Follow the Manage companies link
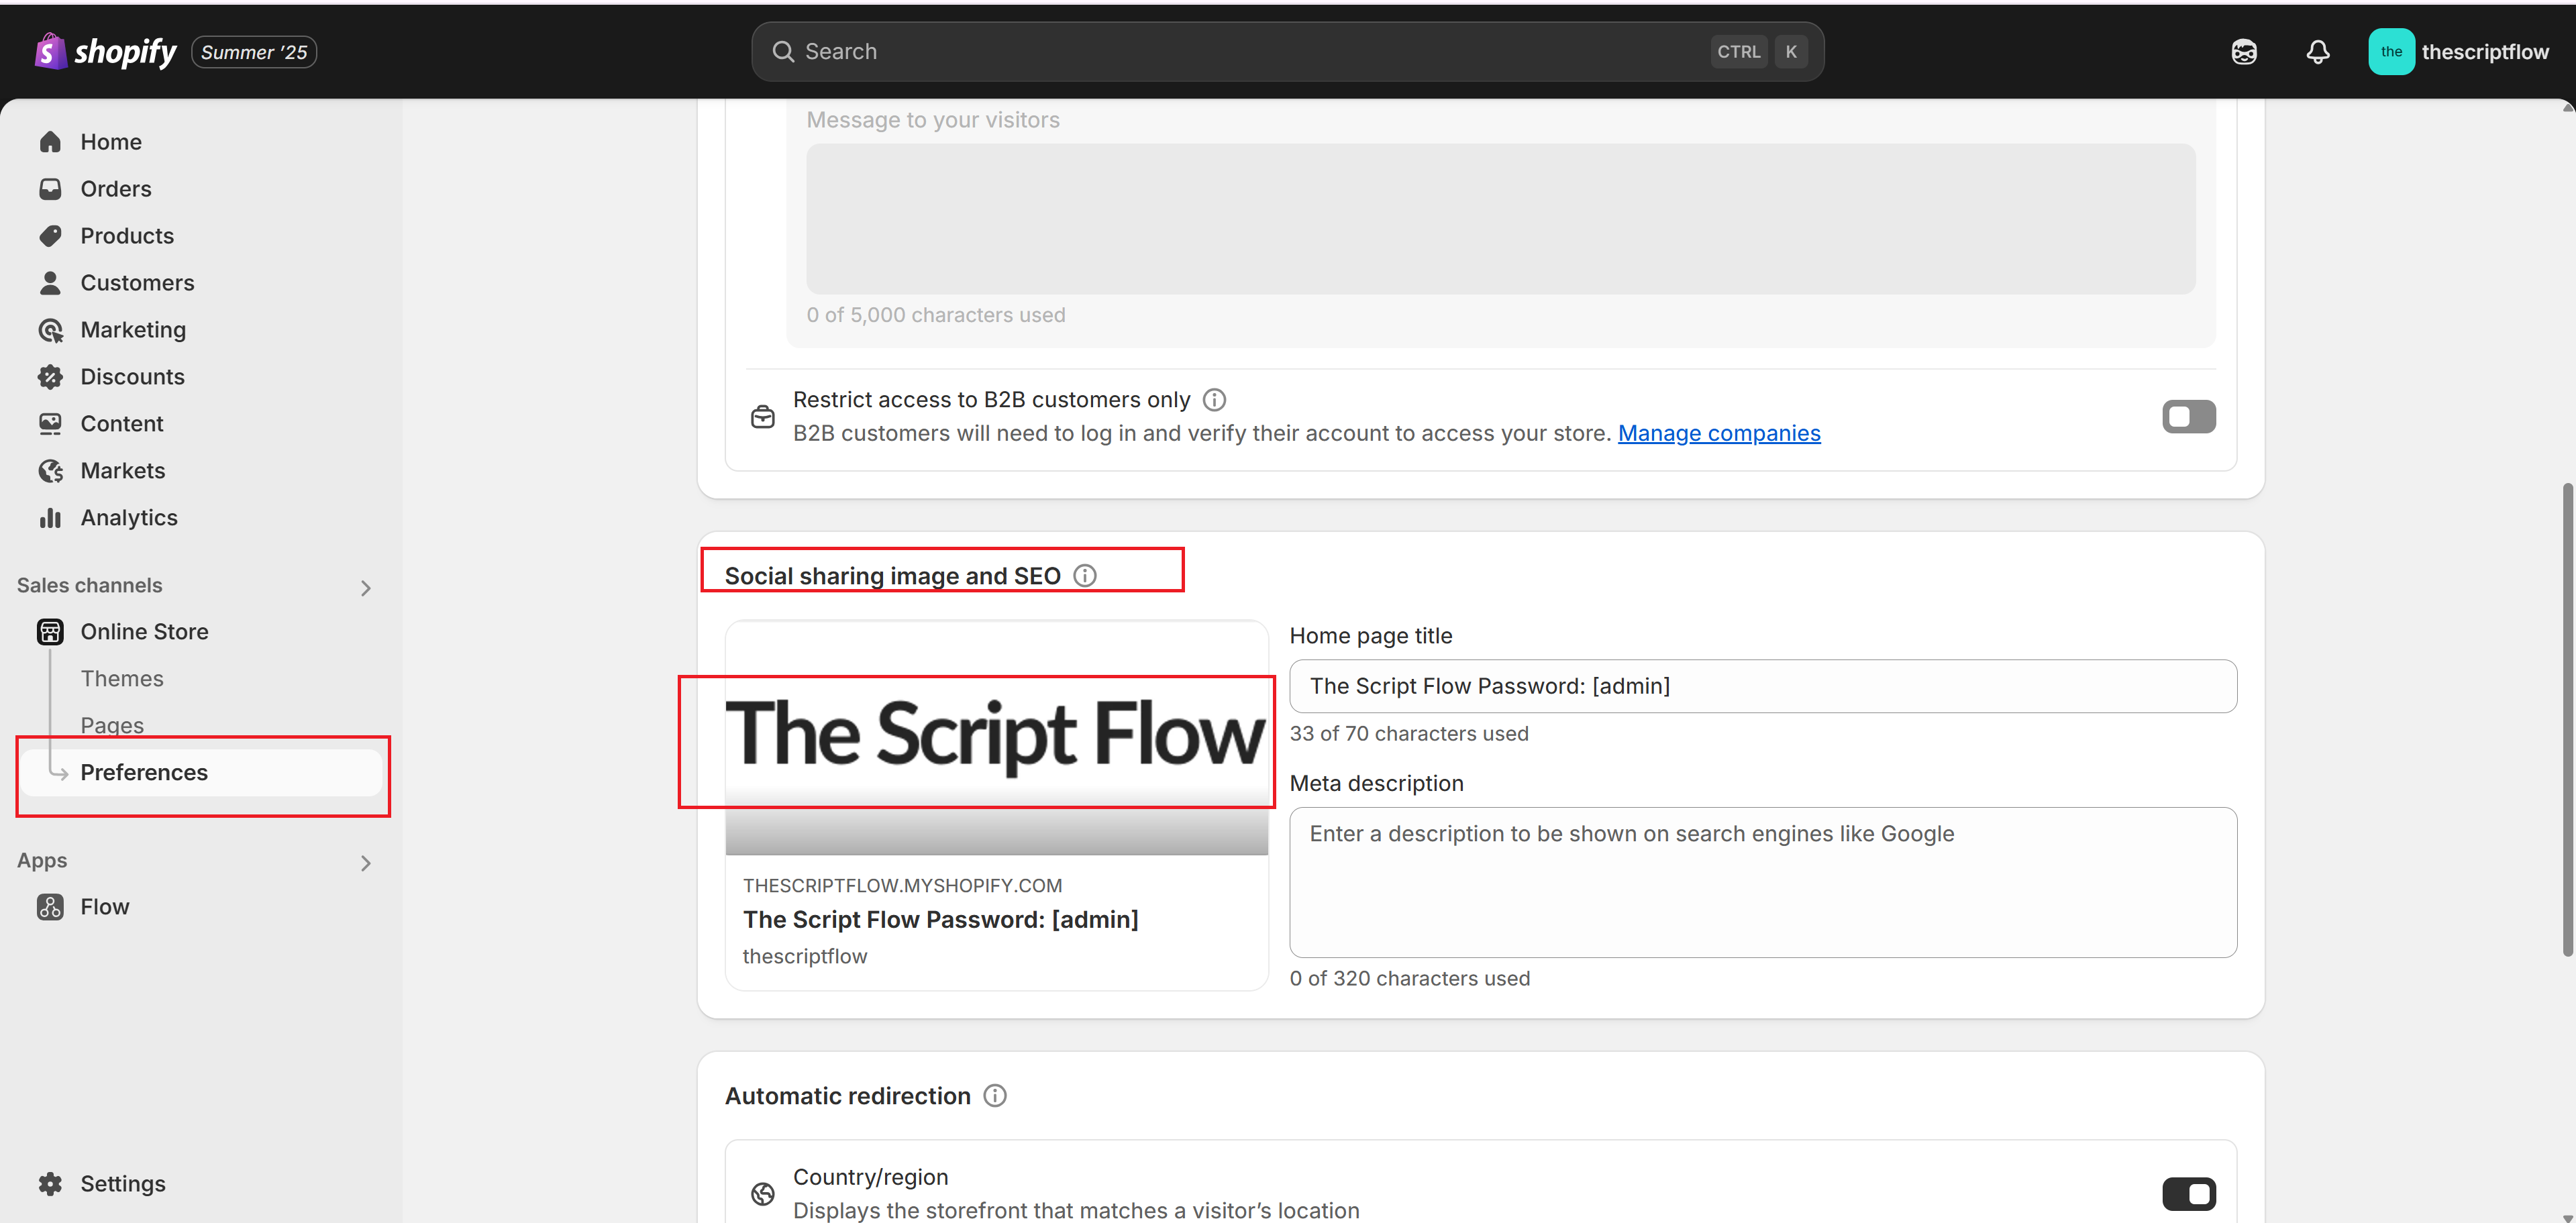The image size is (2576, 1223). pyautogui.click(x=1718, y=433)
